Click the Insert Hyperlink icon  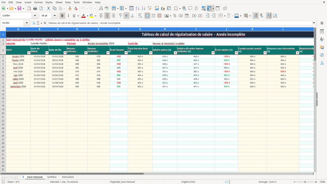pos(184,8)
